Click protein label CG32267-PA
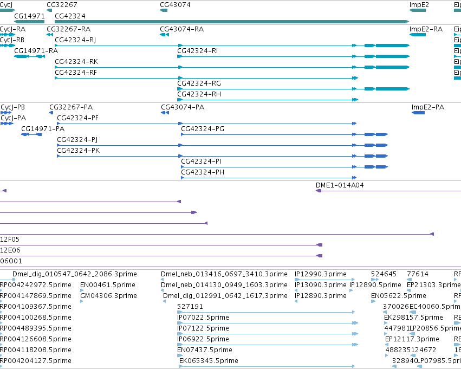 coord(71,107)
